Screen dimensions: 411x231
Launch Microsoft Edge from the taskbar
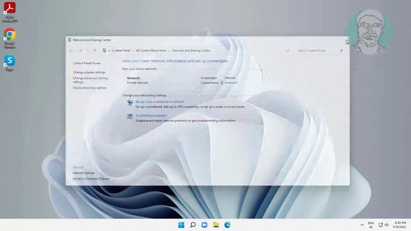pos(227,225)
